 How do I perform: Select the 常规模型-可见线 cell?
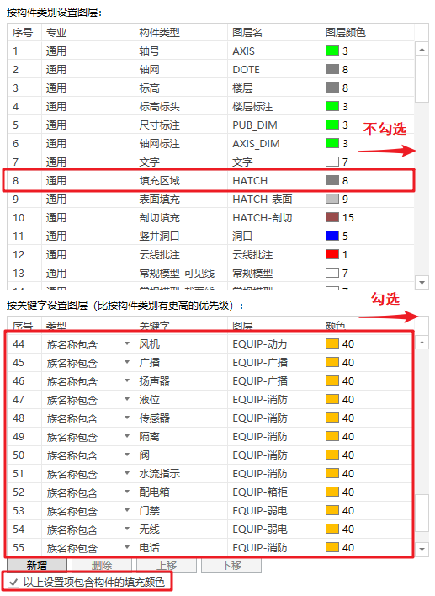tap(181, 274)
